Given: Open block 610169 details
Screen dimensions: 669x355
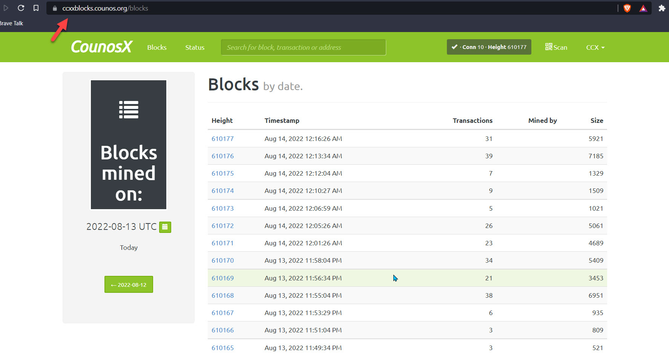Looking at the screenshot, I should 222,278.
